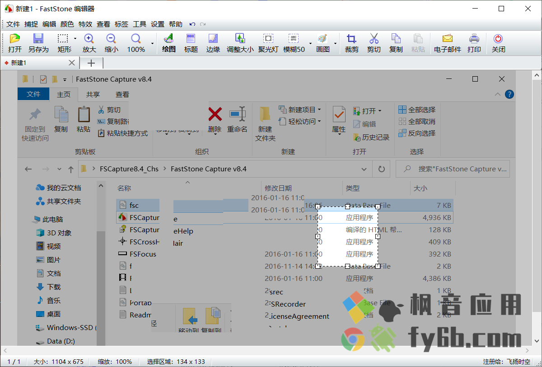Open the Resize (调整大小) tool
This screenshot has height=367, width=542.
pos(240,43)
